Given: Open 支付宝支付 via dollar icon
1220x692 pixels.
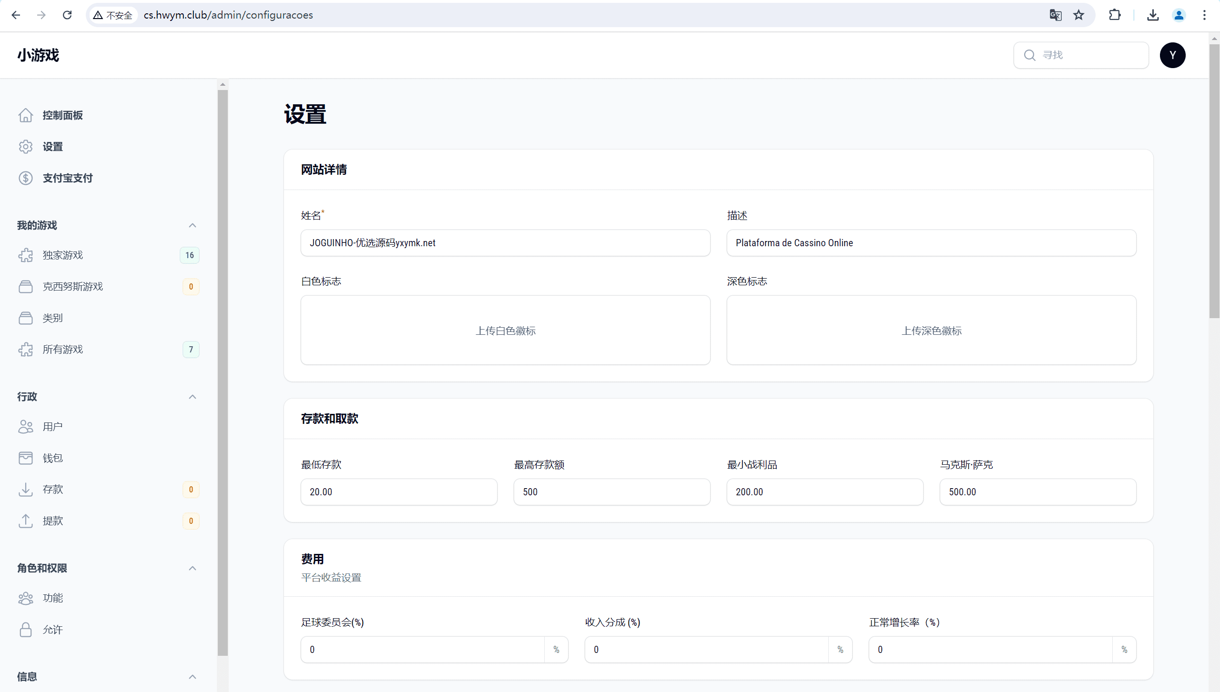Looking at the screenshot, I should tap(26, 178).
